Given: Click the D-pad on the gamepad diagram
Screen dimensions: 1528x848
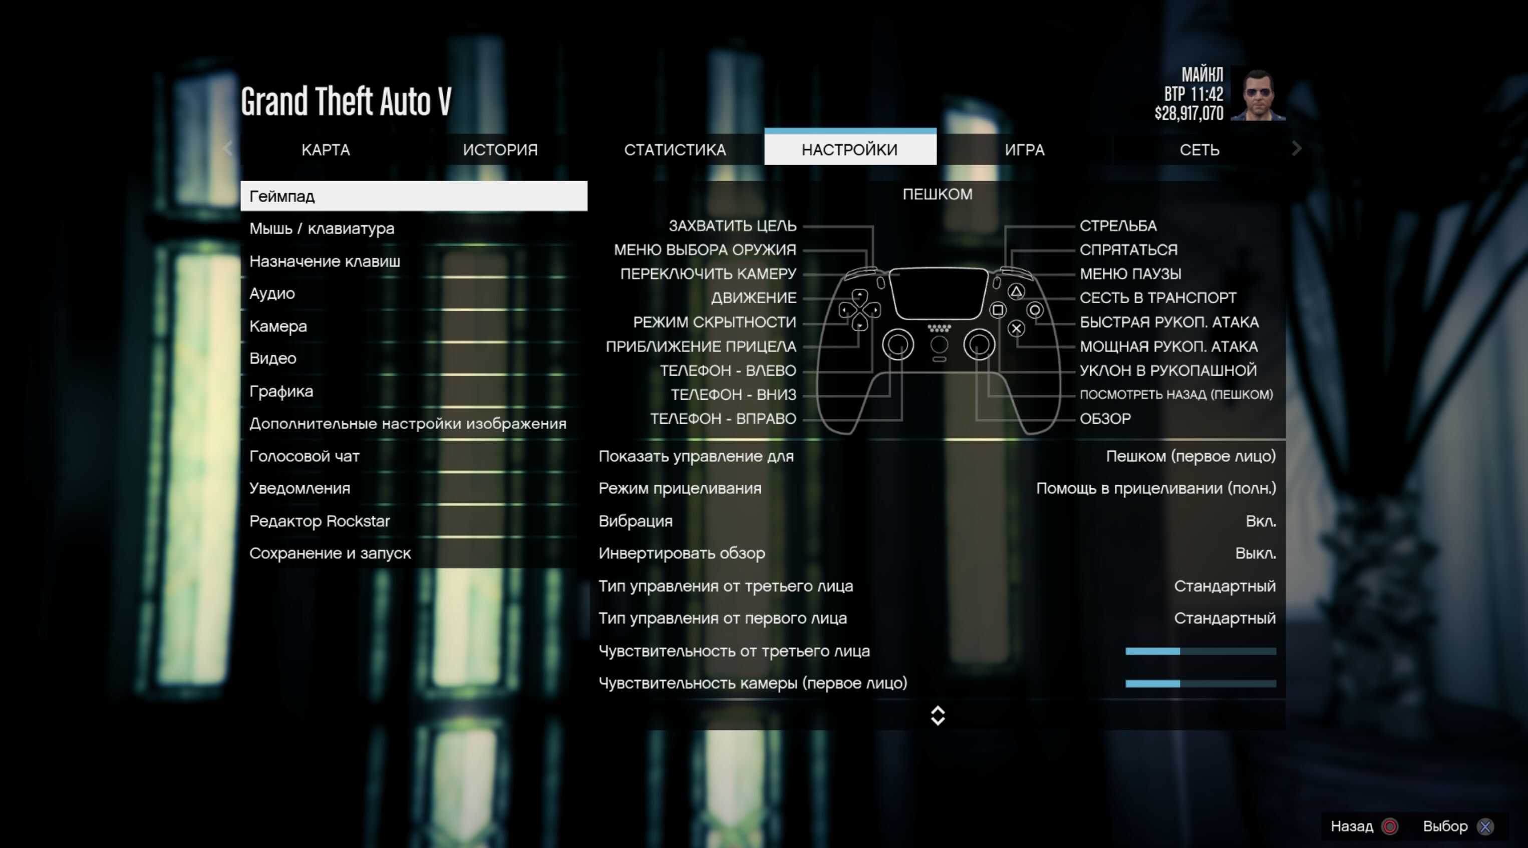Looking at the screenshot, I should click(859, 310).
